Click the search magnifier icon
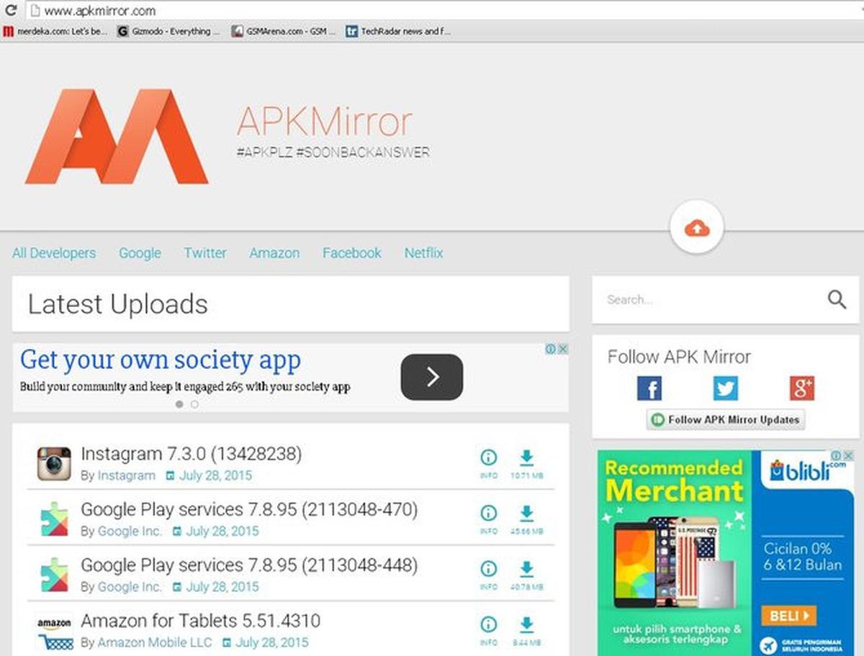Screen dimensions: 864x656 (x=837, y=299)
